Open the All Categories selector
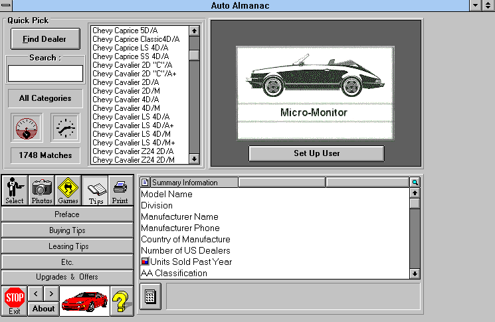This screenshot has height=322, width=495. [45, 98]
